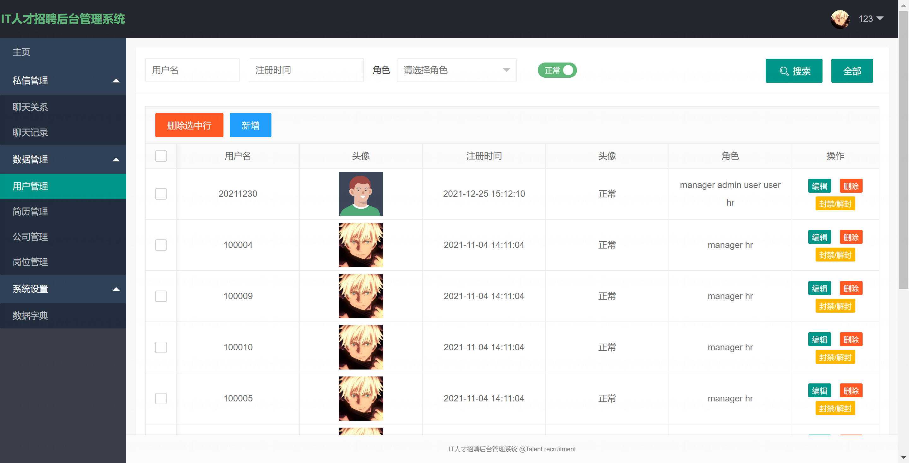909x463 pixels.
Task: Toggle the 正常 status switch
Action: pyautogui.click(x=557, y=70)
